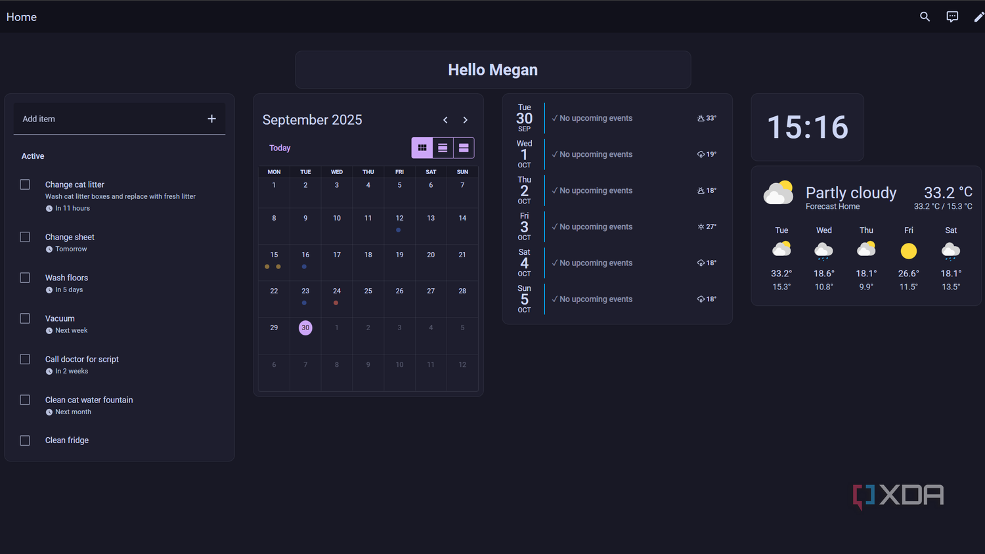Go to previous month in calendar
This screenshot has width=985, height=554.
[445, 120]
